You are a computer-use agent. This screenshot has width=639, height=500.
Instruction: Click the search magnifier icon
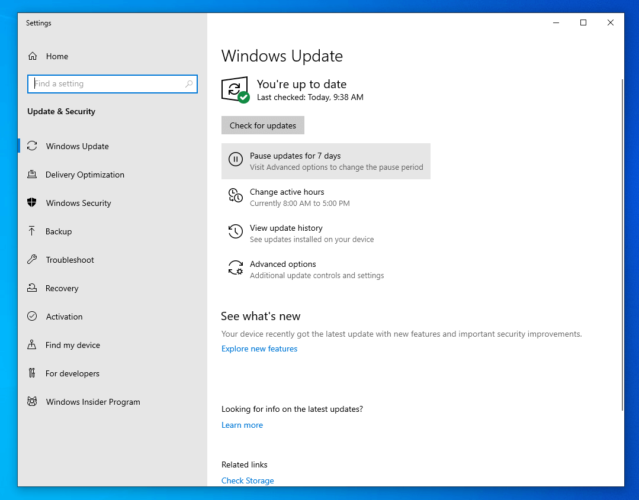[x=189, y=84]
